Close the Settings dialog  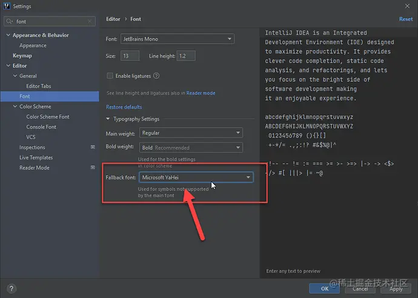407,6
